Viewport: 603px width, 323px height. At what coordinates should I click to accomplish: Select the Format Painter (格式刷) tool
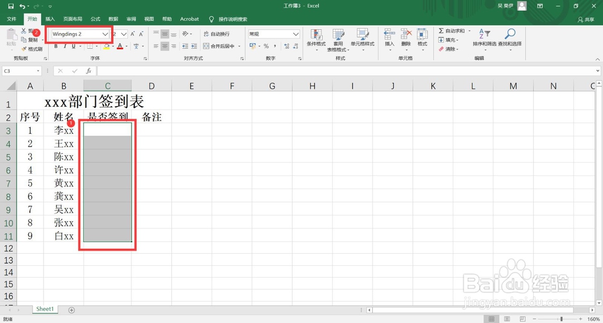click(31, 49)
